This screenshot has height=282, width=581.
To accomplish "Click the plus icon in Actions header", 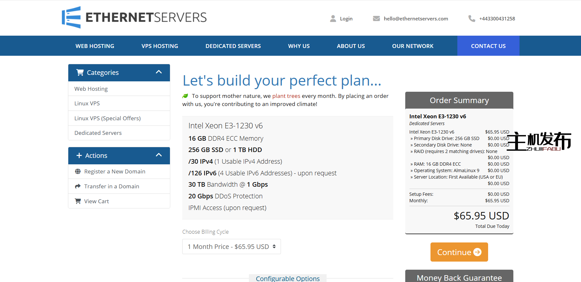I will [x=79, y=156].
